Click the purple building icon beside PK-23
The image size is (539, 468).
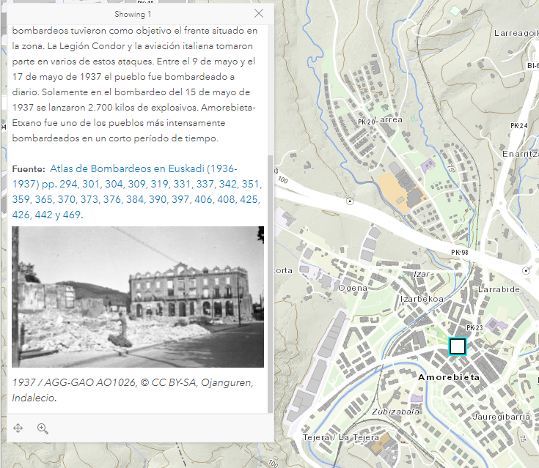(x=502, y=324)
